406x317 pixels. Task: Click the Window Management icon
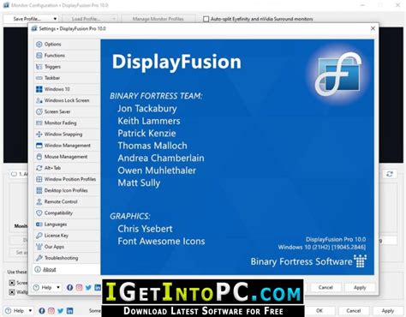tap(39, 146)
